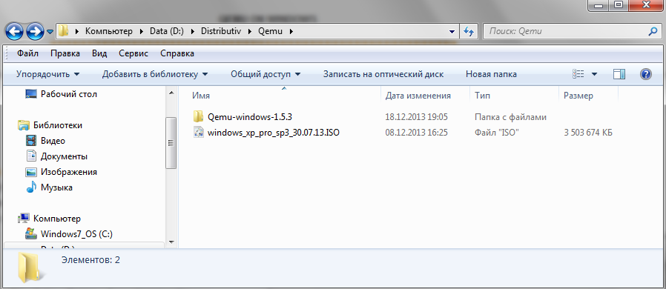Sort by the Тип column header
Viewport: 666px width, 289px height.
pos(515,96)
